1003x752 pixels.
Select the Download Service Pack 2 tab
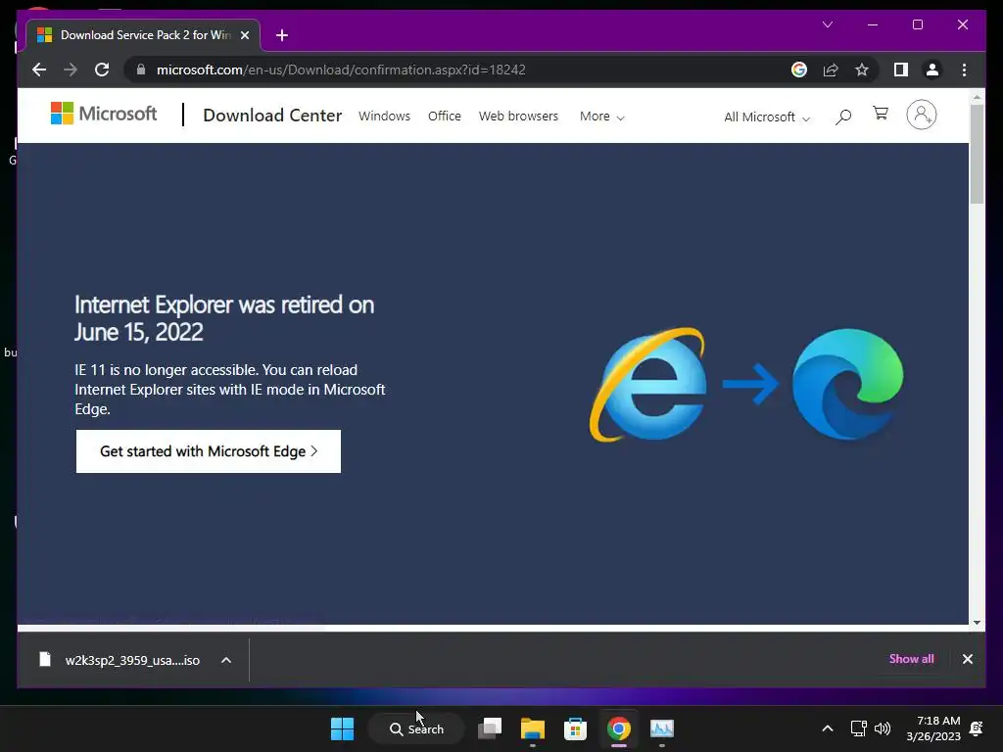[143, 35]
